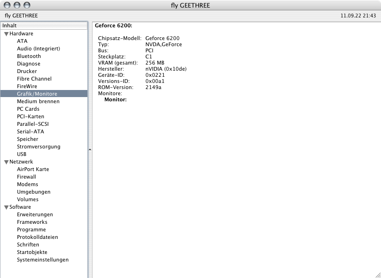Click the Hersteller value nVIDIA (0x10de)
This screenshot has height=278, width=381.
point(166,69)
